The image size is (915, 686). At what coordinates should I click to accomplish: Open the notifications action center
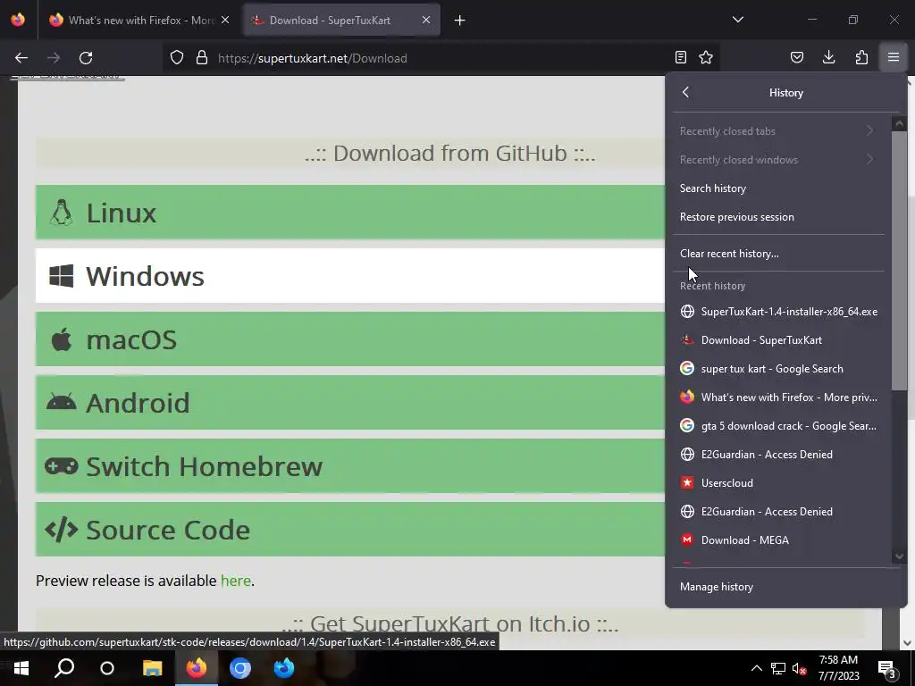coord(887,668)
